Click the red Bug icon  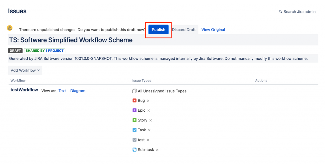(x=135, y=101)
